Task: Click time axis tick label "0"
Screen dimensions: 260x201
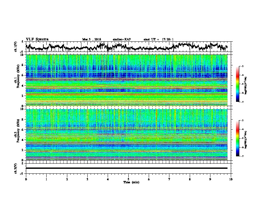Action: click(26, 179)
